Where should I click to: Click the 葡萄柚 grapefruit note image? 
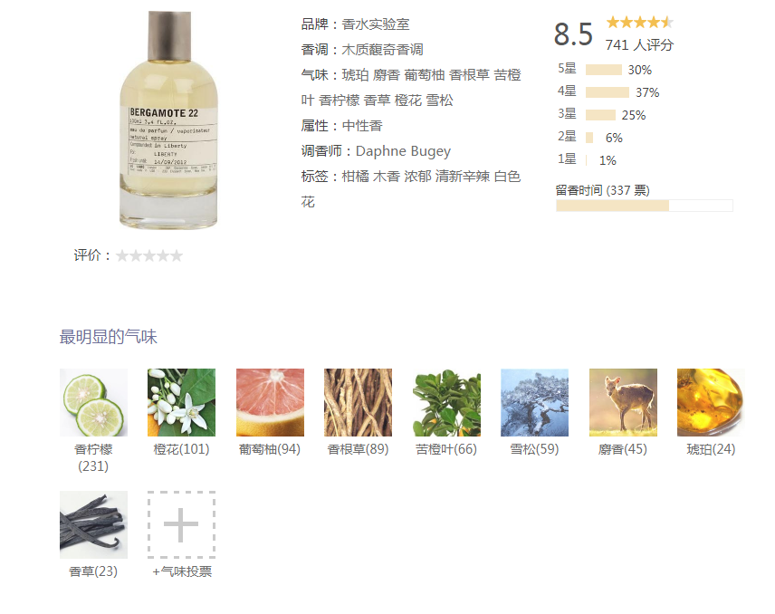pyautogui.click(x=270, y=402)
